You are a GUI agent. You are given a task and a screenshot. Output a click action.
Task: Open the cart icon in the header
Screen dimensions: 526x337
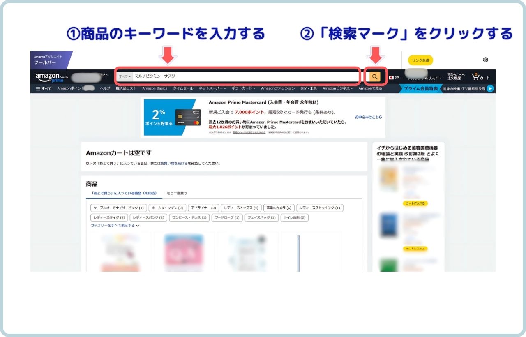point(480,77)
